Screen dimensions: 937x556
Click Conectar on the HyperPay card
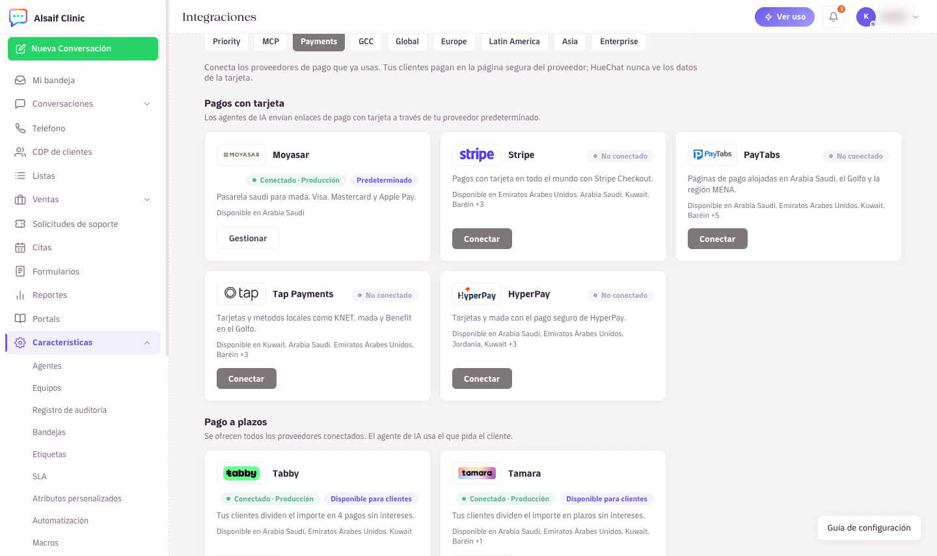click(482, 378)
